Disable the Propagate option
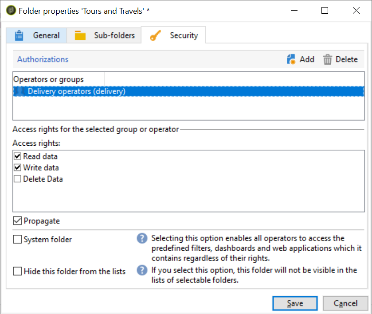 (17, 221)
